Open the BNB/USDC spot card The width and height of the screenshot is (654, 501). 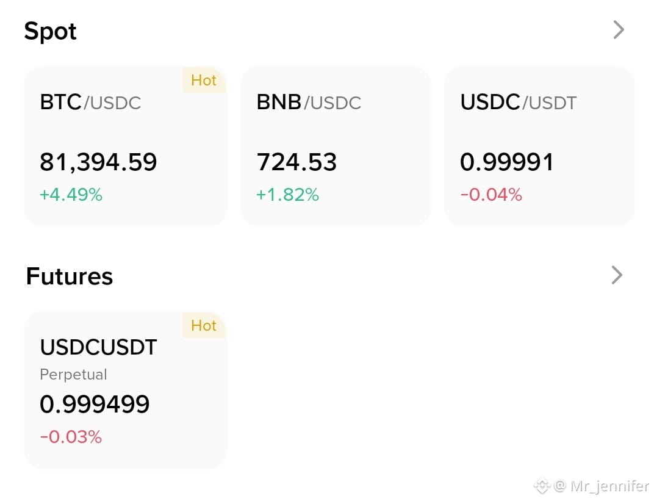coord(336,146)
